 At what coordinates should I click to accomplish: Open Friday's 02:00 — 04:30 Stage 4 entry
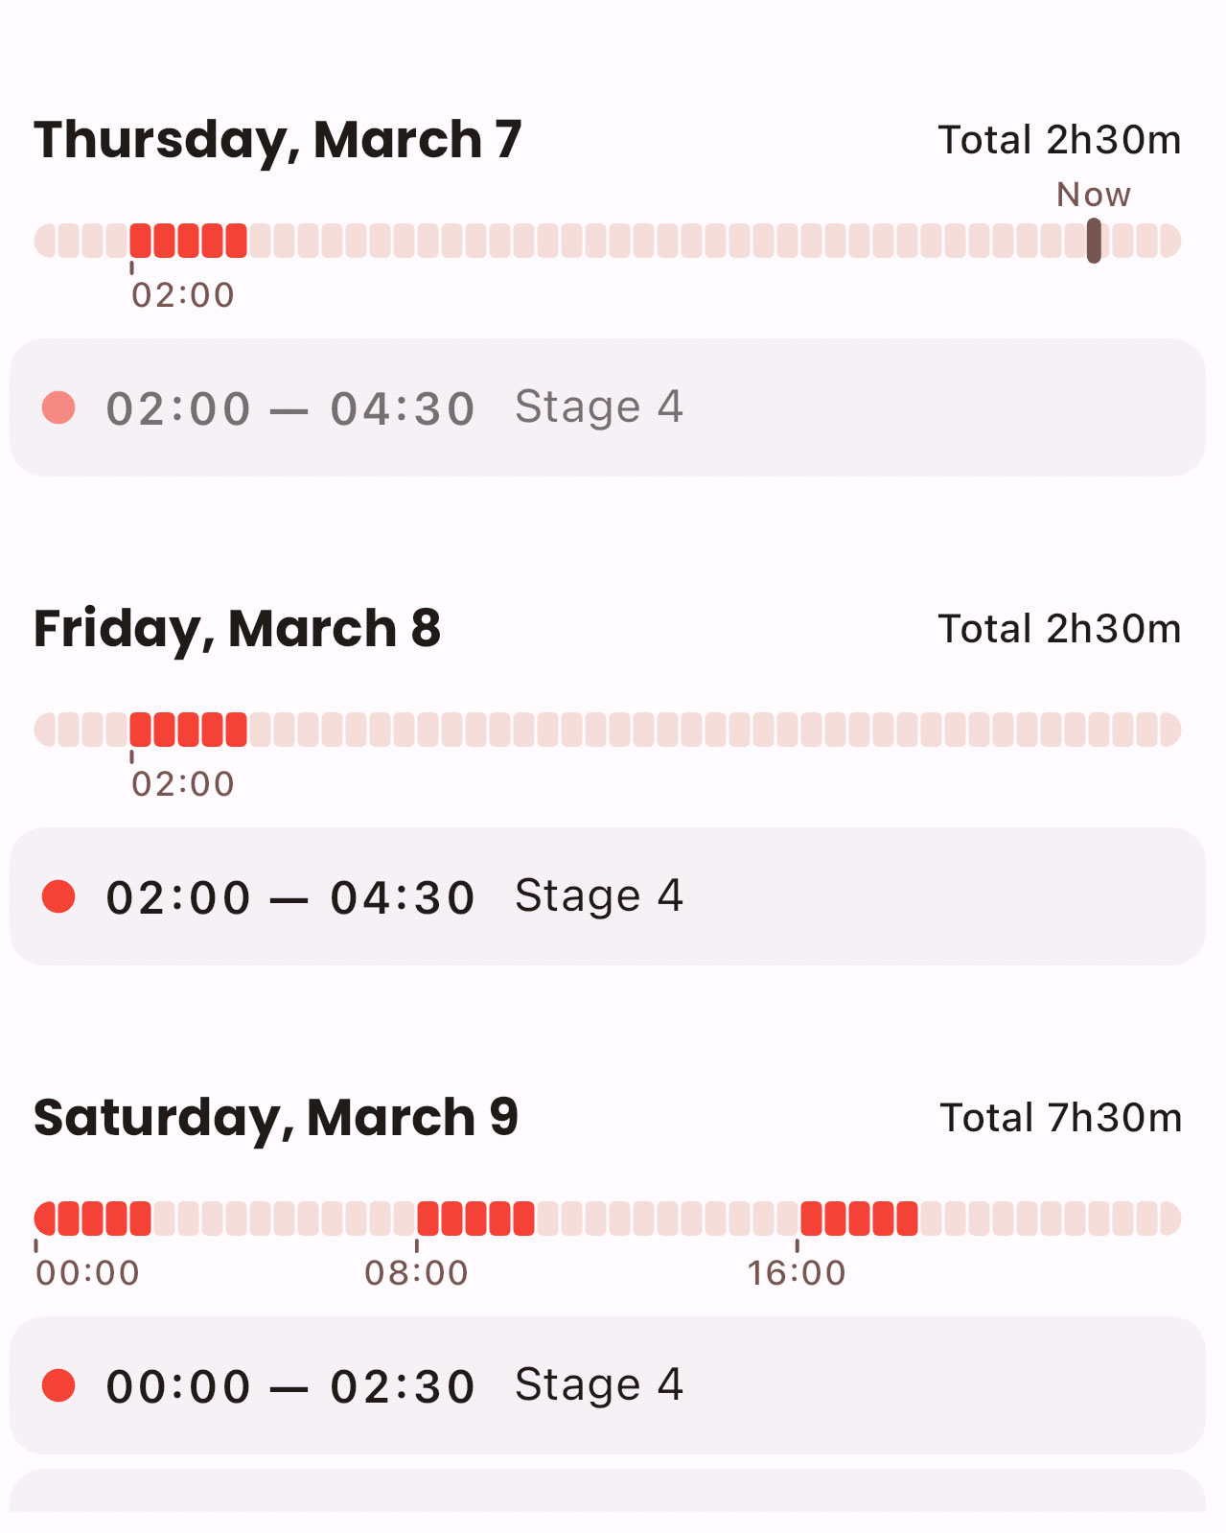click(607, 896)
